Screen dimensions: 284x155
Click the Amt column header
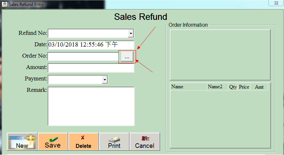pyautogui.click(x=259, y=87)
